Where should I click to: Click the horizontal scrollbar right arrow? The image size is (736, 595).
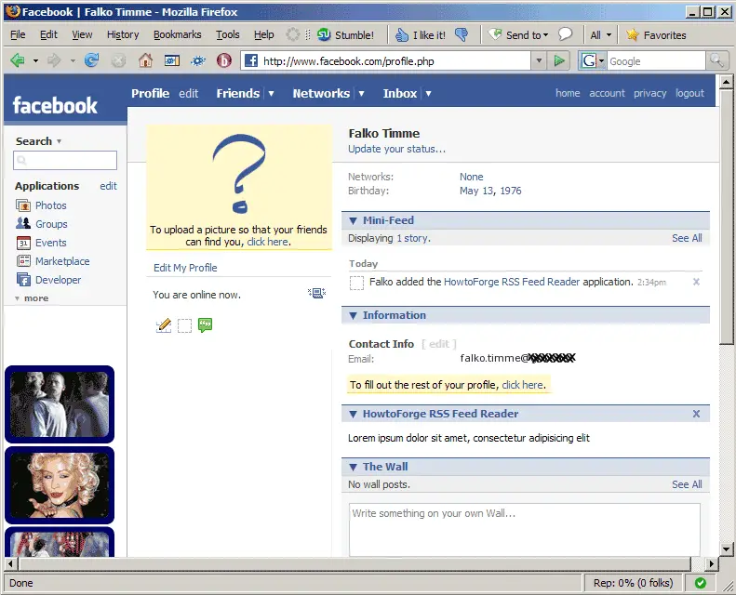click(x=712, y=563)
